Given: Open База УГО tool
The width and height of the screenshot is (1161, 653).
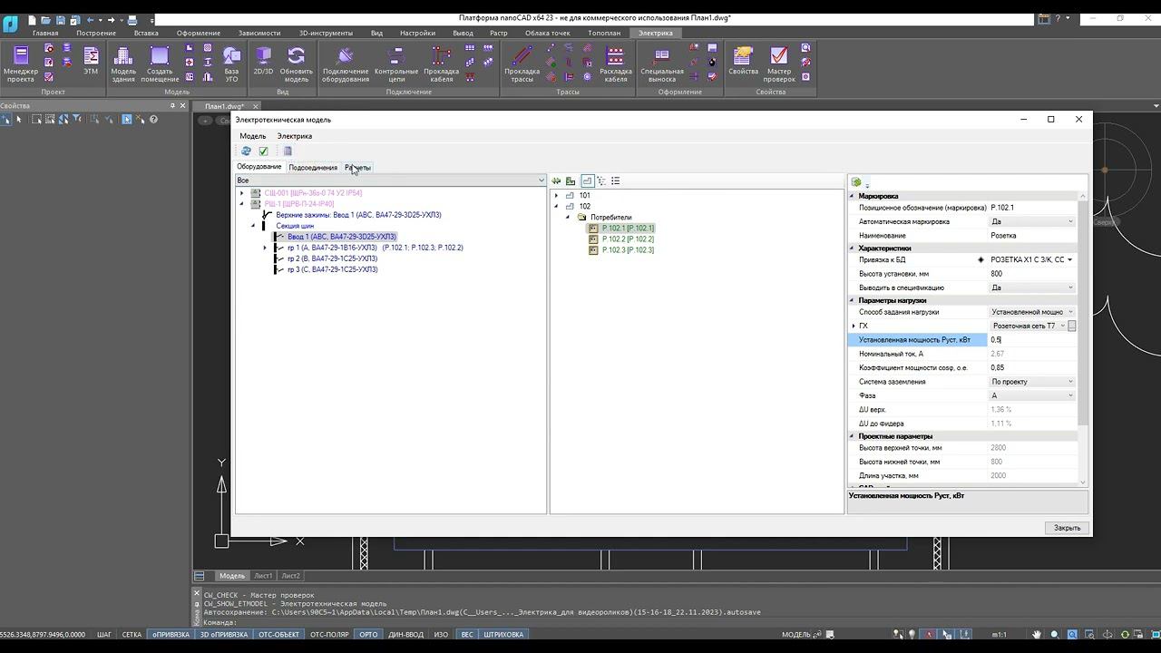Looking at the screenshot, I should coord(231,63).
